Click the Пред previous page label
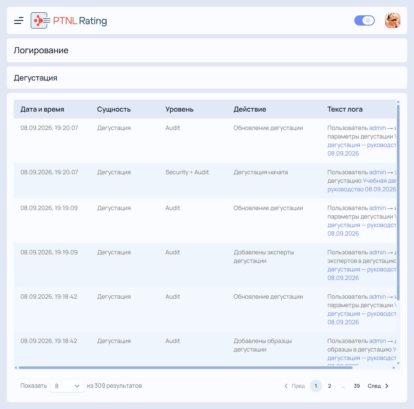 298,386
